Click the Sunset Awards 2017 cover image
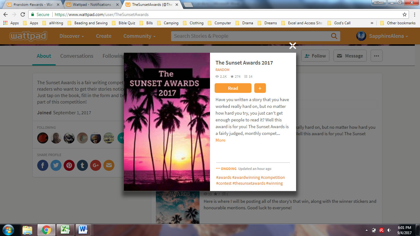This screenshot has height=236, width=420. point(167,122)
